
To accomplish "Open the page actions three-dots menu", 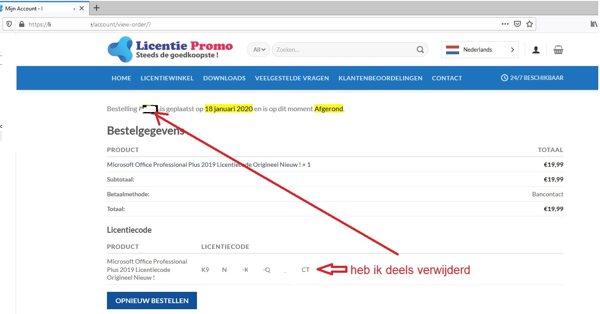I will 505,24.
